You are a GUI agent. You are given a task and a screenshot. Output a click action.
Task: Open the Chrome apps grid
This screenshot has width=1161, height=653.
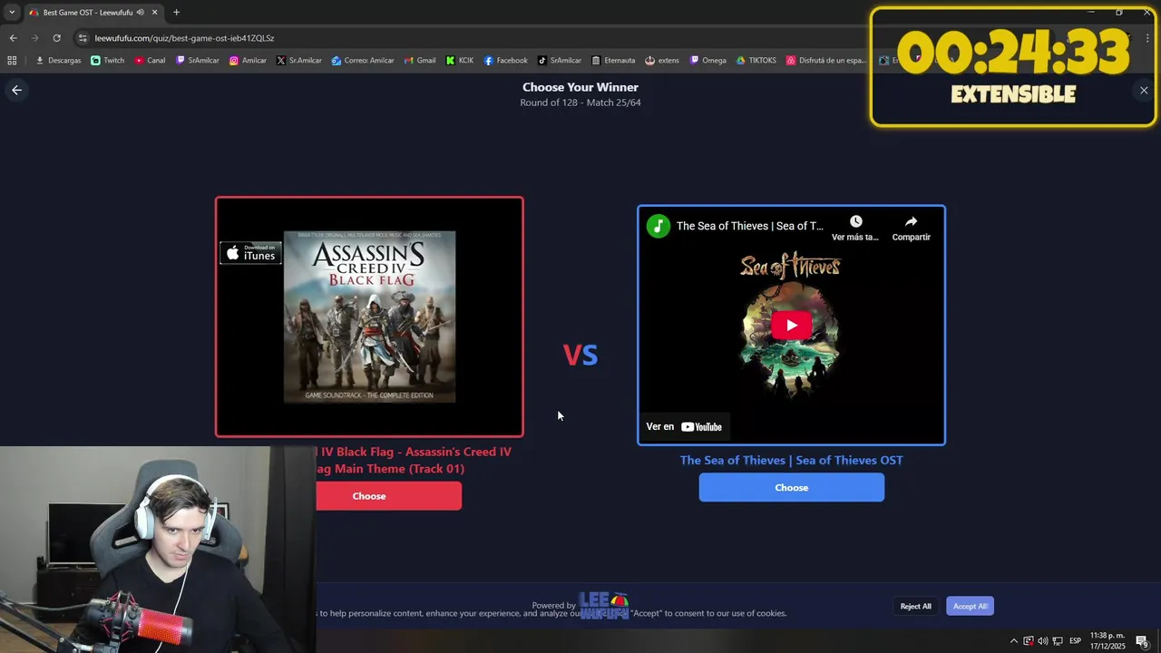click(x=12, y=61)
